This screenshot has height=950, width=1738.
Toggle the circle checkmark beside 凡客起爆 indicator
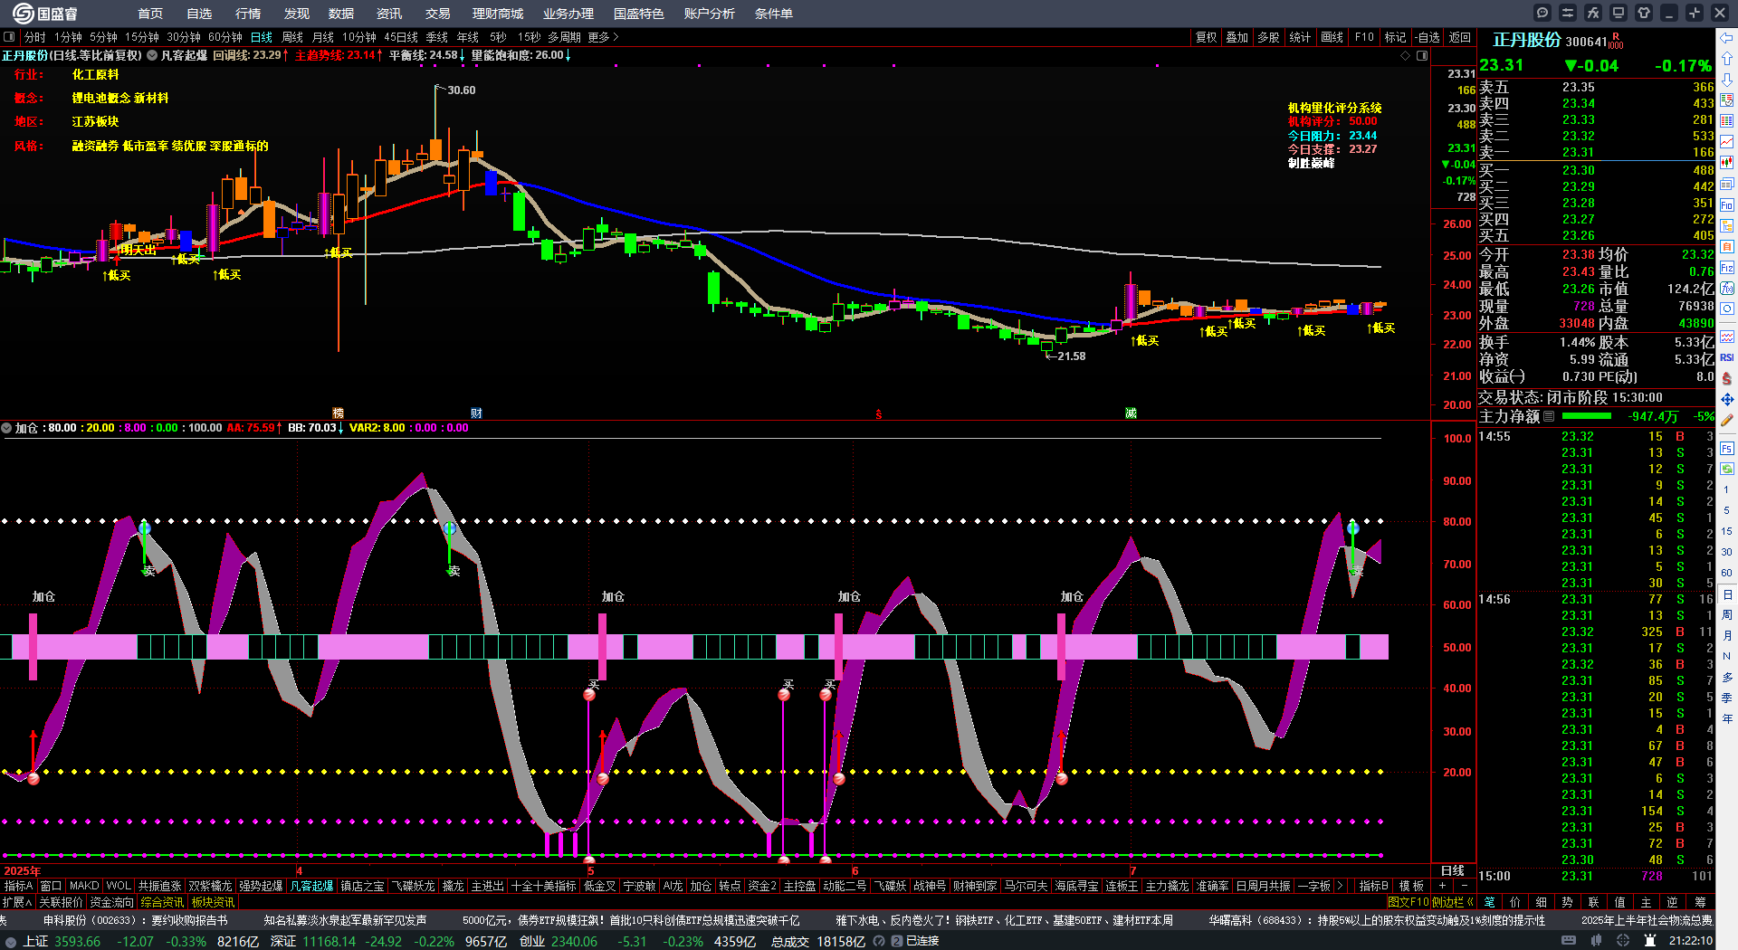pyautogui.click(x=152, y=55)
